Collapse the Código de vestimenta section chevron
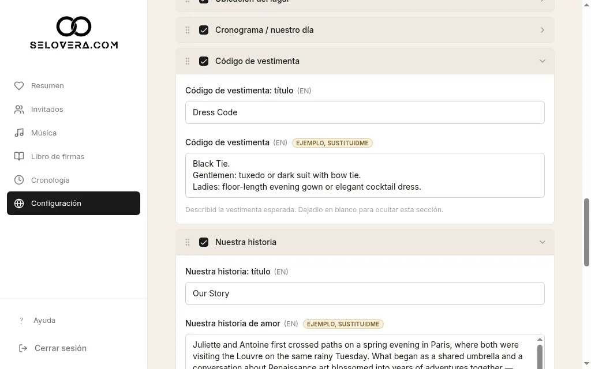Screen dimensions: 591x369 click(x=543, y=61)
